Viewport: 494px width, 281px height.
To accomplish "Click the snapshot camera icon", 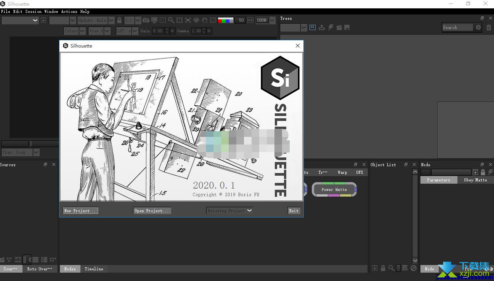I will click(146, 20).
